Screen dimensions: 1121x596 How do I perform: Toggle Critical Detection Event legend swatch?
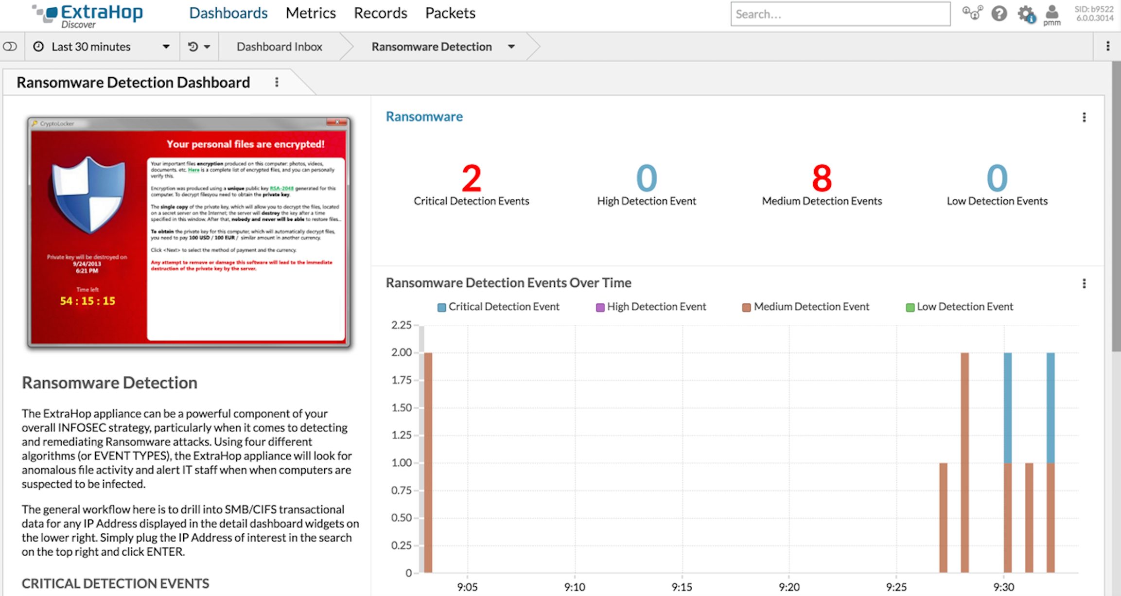coord(441,307)
